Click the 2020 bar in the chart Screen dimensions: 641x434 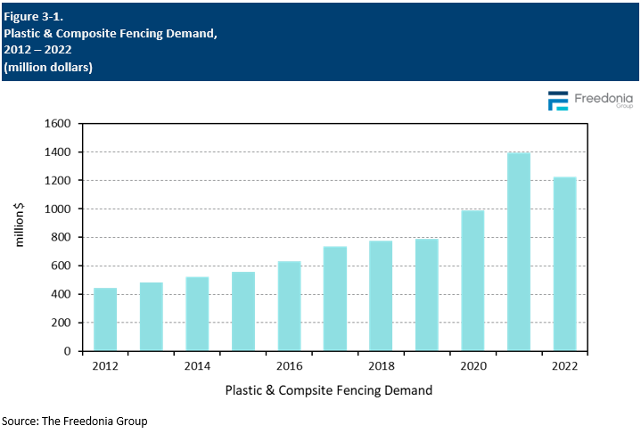tap(473, 281)
